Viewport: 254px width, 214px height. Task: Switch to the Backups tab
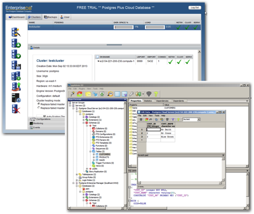pos(50,17)
